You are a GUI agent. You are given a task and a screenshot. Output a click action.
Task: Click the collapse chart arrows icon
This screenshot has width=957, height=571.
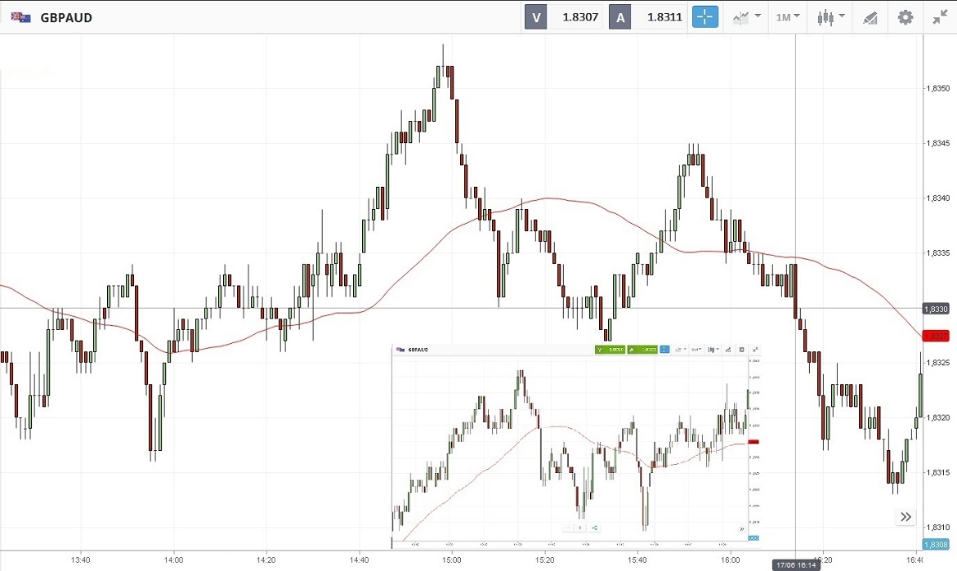(940, 17)
